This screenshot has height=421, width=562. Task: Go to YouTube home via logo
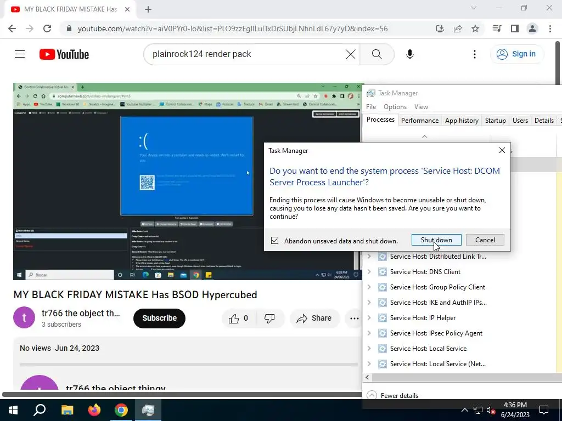click(x=64, y=54)
